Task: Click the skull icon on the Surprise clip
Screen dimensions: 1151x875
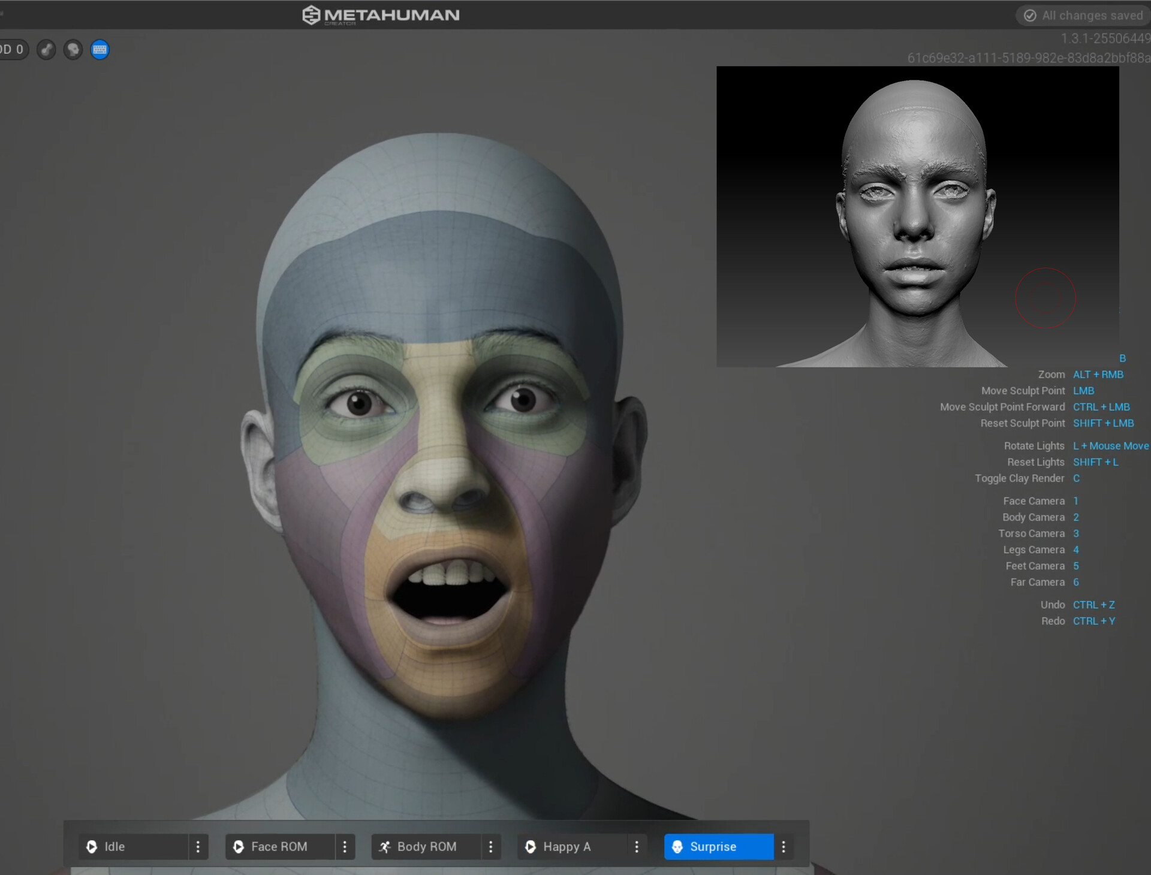Action: (677, 847)
